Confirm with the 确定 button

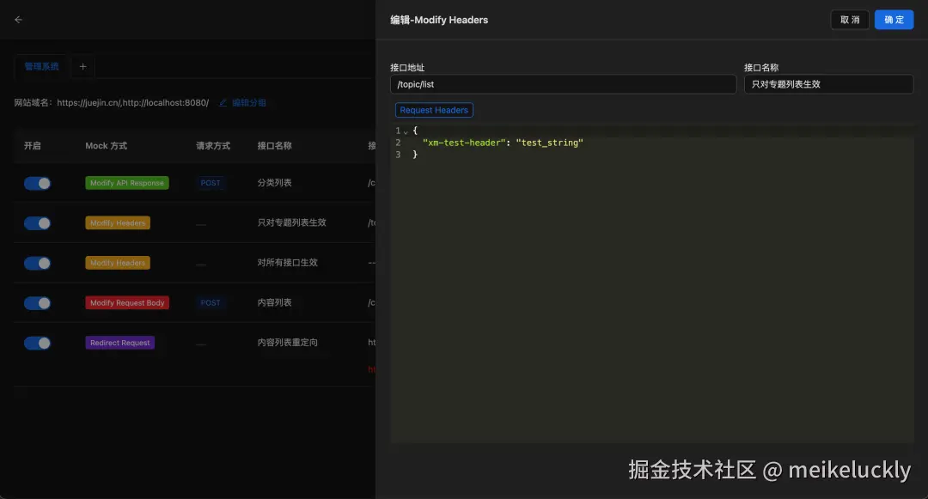pyautogui.click(x=894, y=20)
